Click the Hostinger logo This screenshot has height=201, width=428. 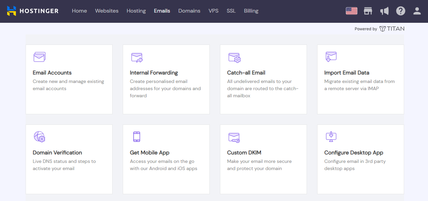[x=32, y=11]
